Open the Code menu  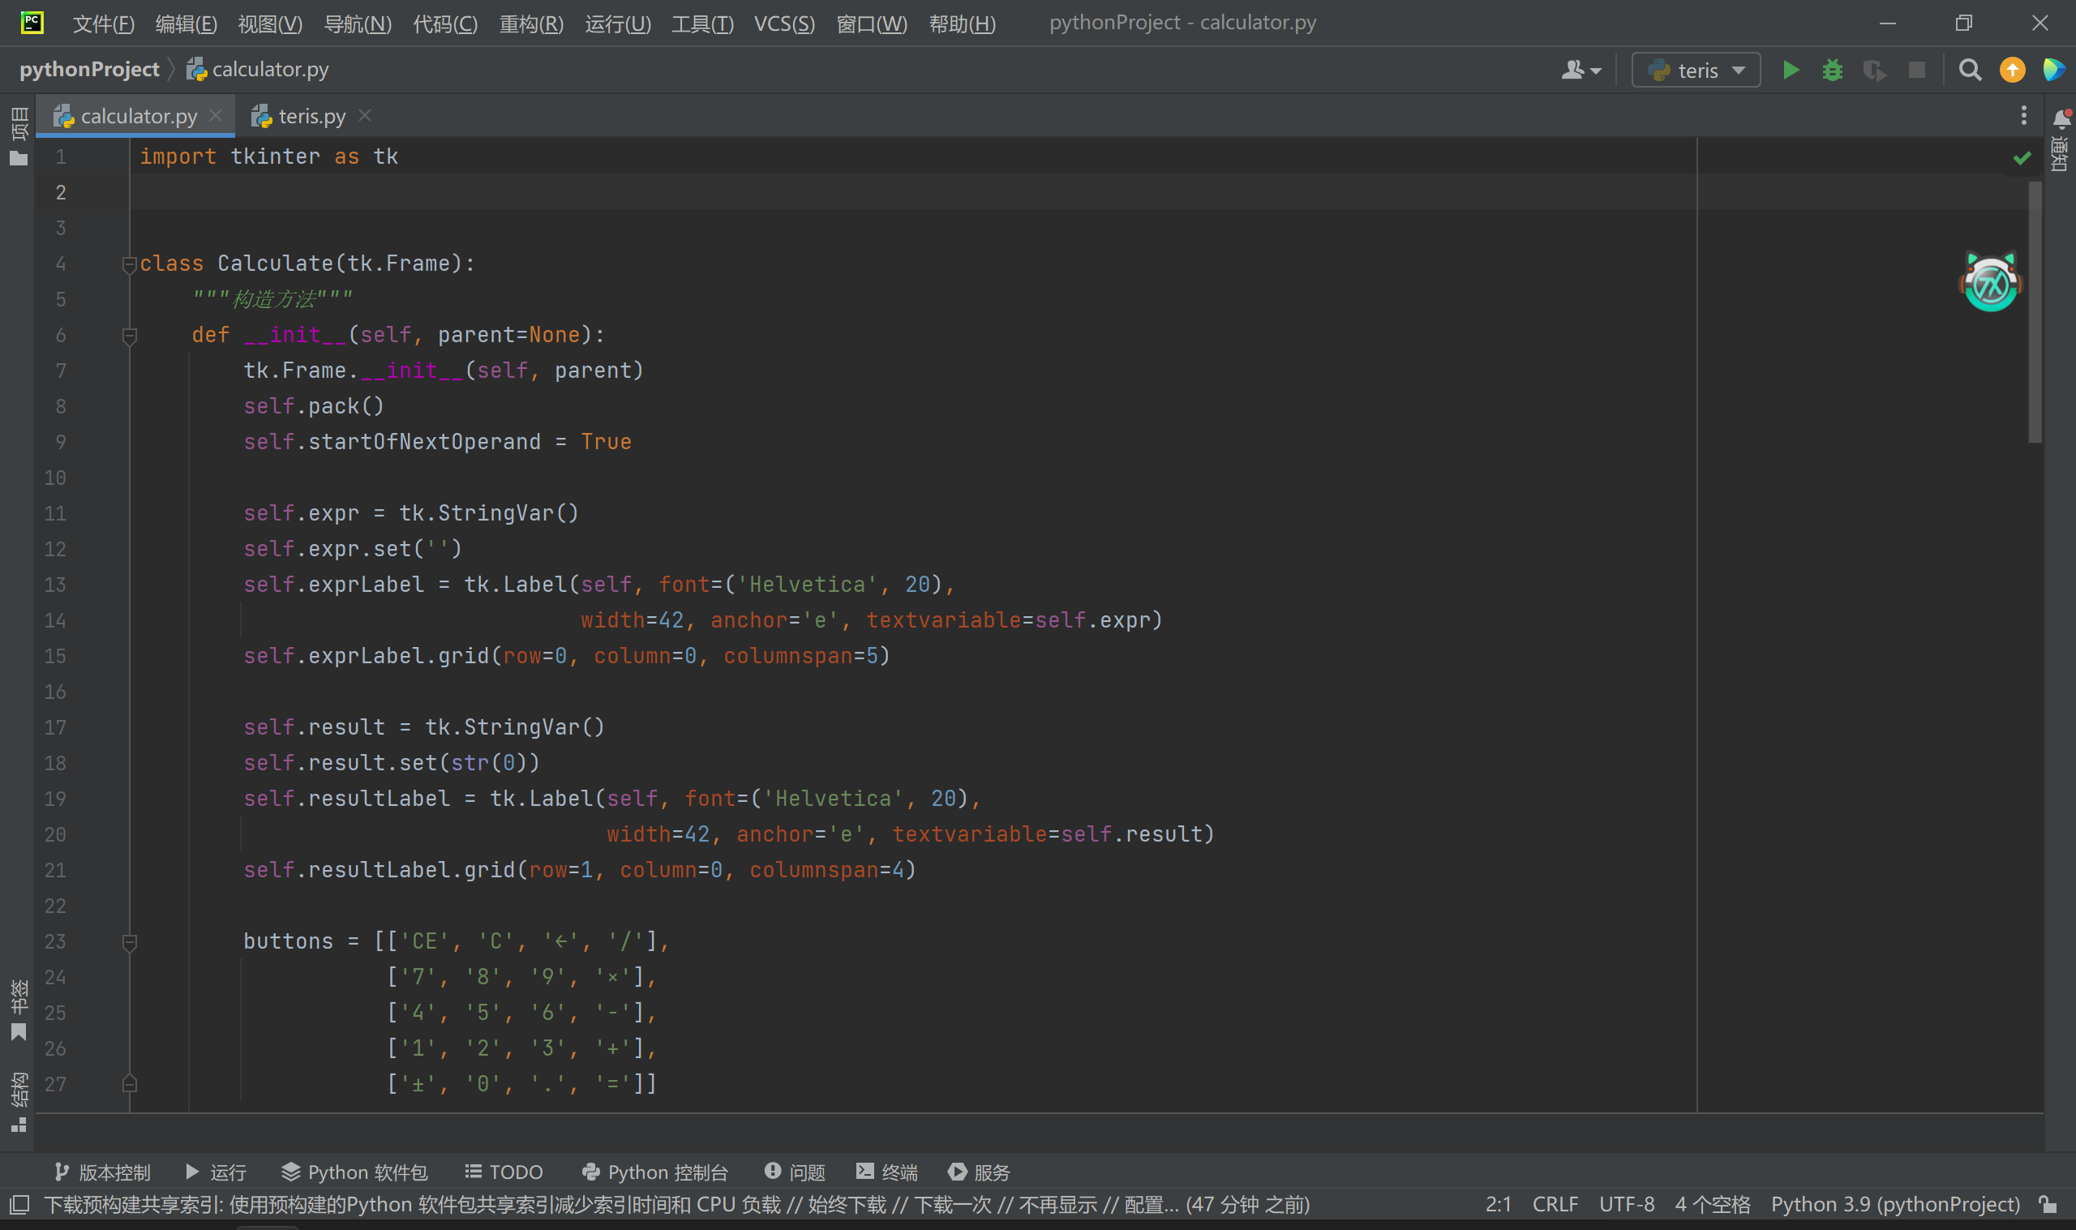445,24
